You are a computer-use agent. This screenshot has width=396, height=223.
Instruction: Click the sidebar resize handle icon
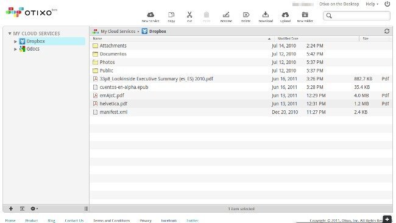(x=86, y=208)
